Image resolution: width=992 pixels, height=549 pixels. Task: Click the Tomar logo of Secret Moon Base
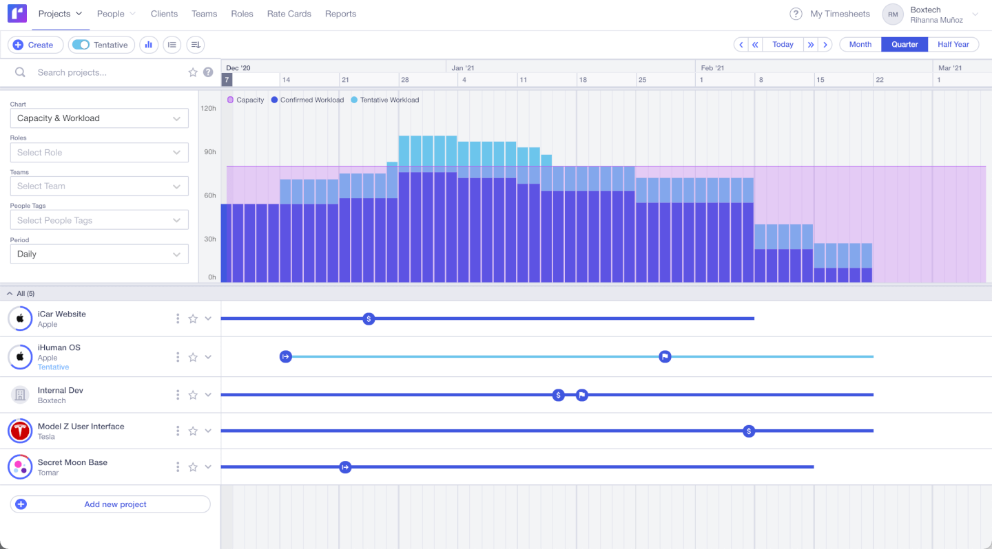click(20, 467)
